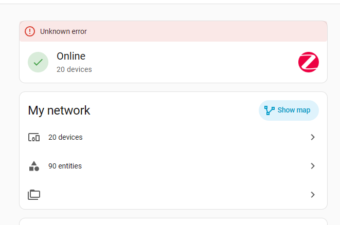Click the My network heading
The image size is (340, 225).
coord(59,110)
